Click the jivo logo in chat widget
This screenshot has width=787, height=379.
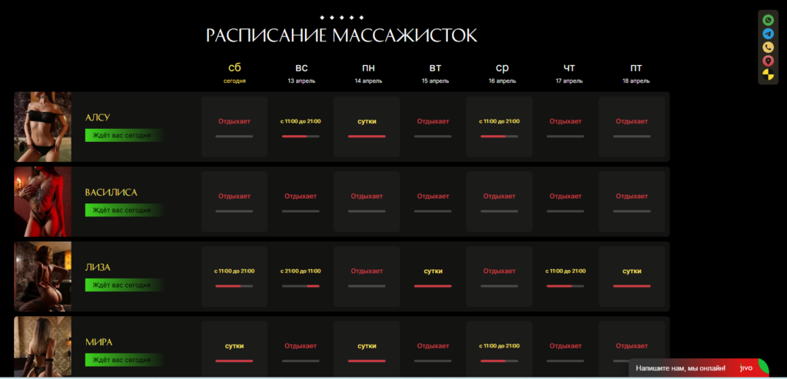tap(745, 368)
